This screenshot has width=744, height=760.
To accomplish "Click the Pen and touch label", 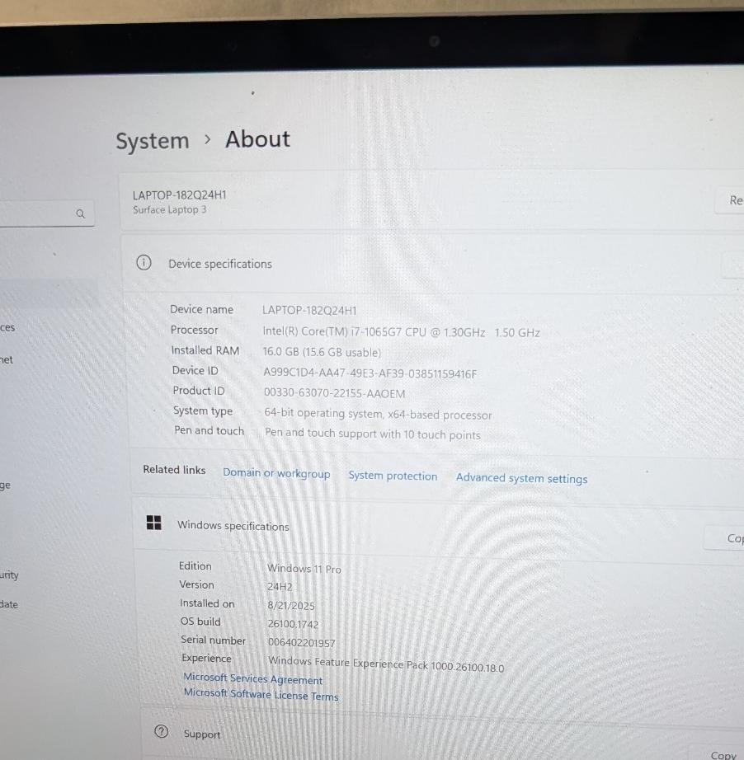I will coord(209,430).
